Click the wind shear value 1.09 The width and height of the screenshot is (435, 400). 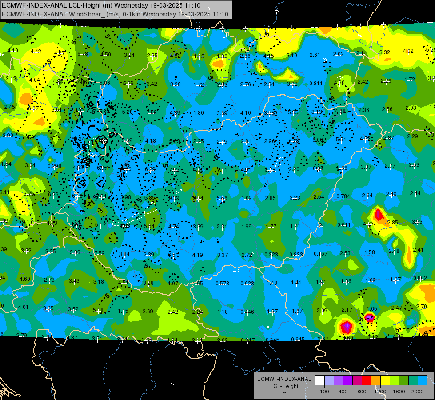(246, 198)
